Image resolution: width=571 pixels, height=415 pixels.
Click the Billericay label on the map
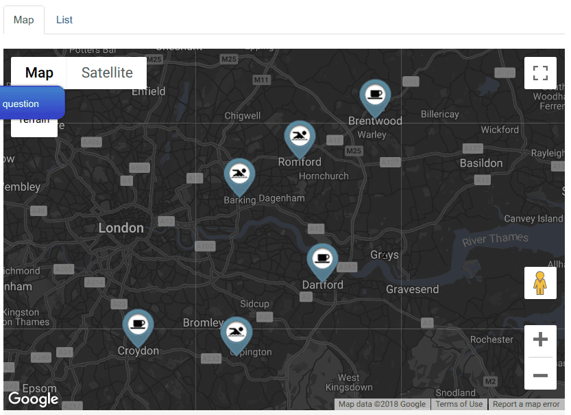440,114
